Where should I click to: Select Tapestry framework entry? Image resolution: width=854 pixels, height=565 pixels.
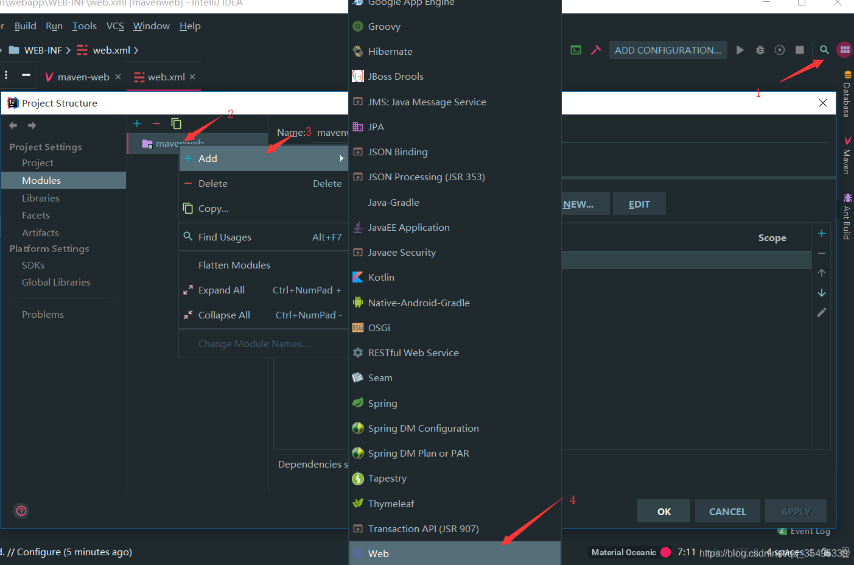(455, 478)
